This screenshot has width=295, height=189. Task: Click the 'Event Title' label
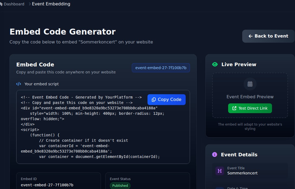[x=236, y=168]
